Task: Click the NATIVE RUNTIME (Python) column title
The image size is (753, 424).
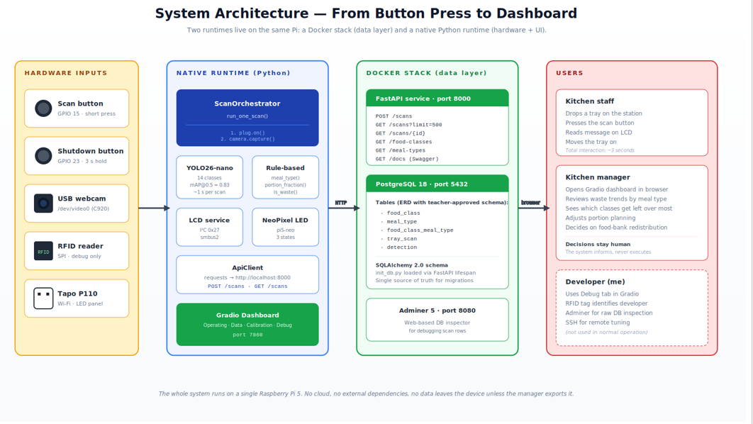Action: pos(233,73)
